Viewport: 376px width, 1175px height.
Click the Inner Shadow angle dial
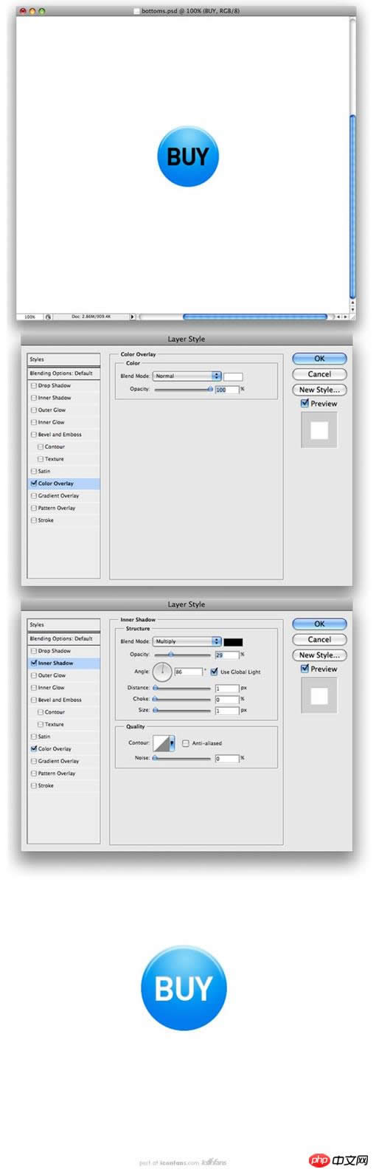[162, 672]
